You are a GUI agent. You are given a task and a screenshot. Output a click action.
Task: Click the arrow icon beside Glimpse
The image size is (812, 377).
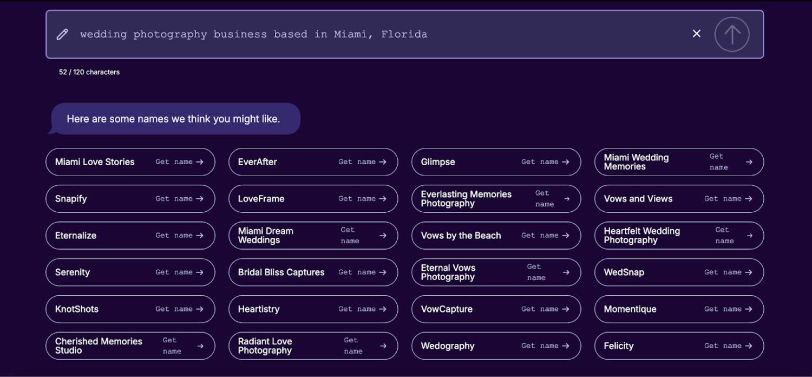[566, 162]
